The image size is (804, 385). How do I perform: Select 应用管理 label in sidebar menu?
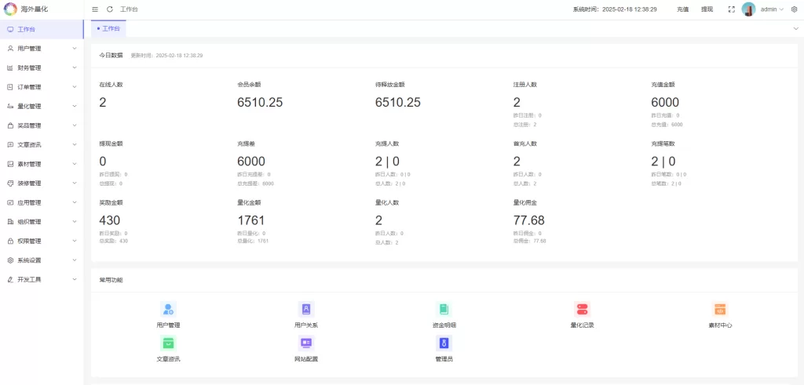29,203
